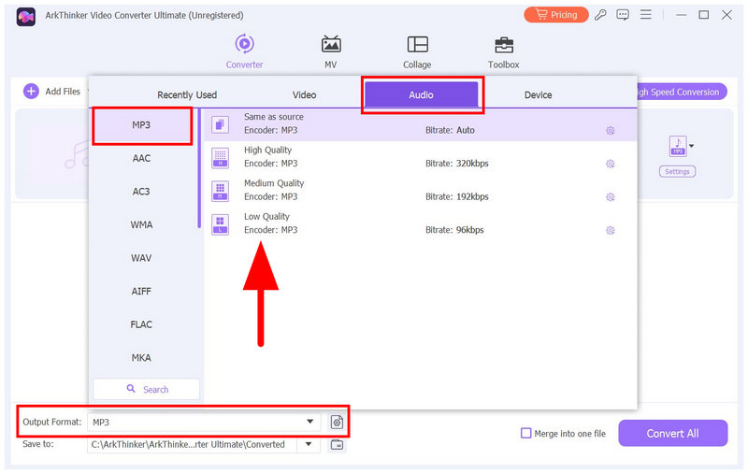Click the purple plus Add Files icon

[31, 91]
